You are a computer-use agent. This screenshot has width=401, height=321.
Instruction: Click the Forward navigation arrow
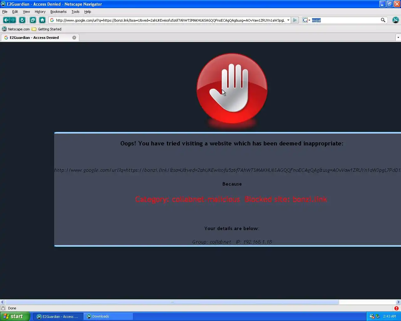(13, 20)
